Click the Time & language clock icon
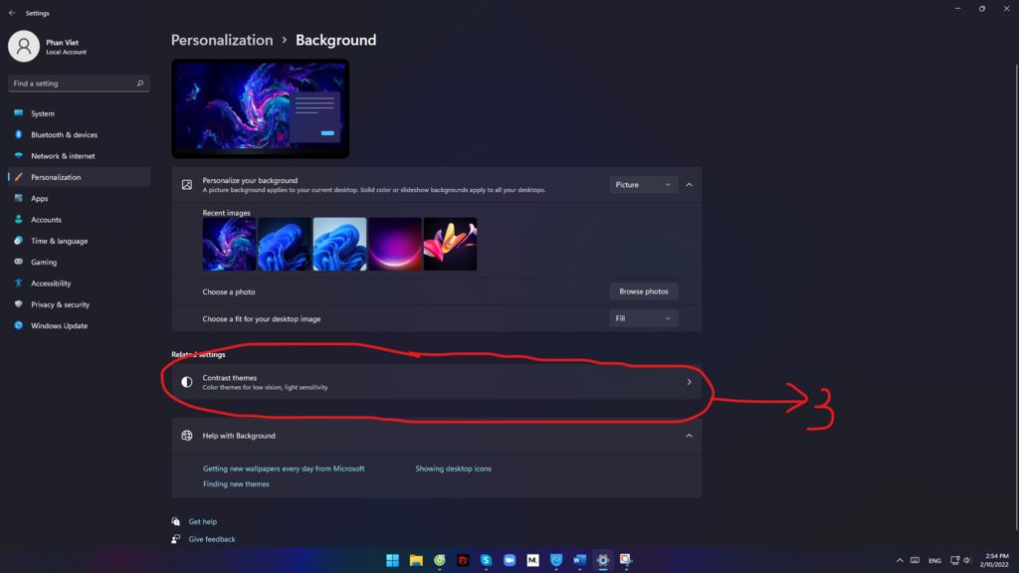This screenshot has width=1019, height=573. coord(18,241)
